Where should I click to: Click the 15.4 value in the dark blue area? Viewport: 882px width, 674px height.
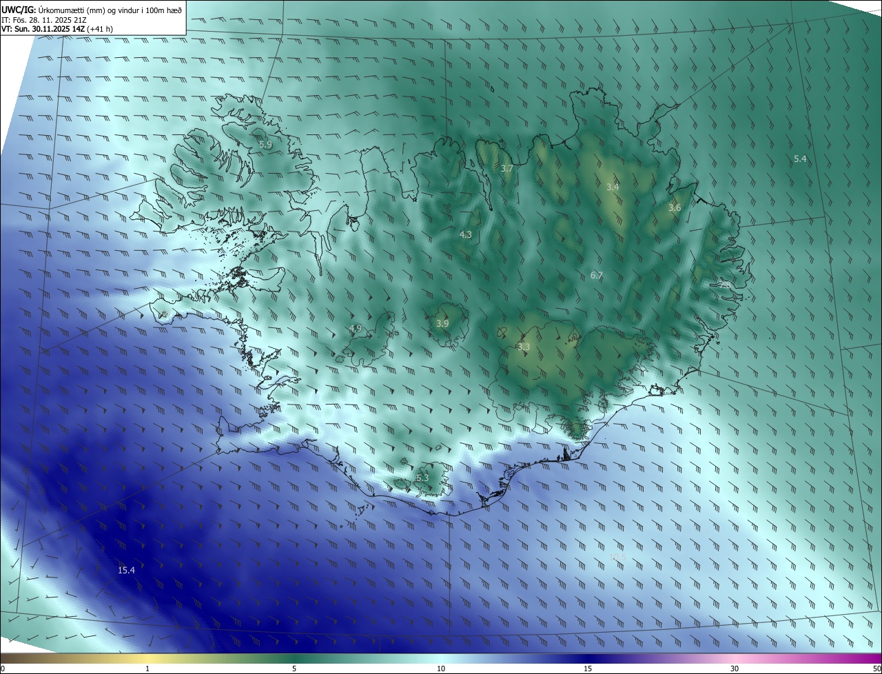pyautogui.click(x=126, y=570)
